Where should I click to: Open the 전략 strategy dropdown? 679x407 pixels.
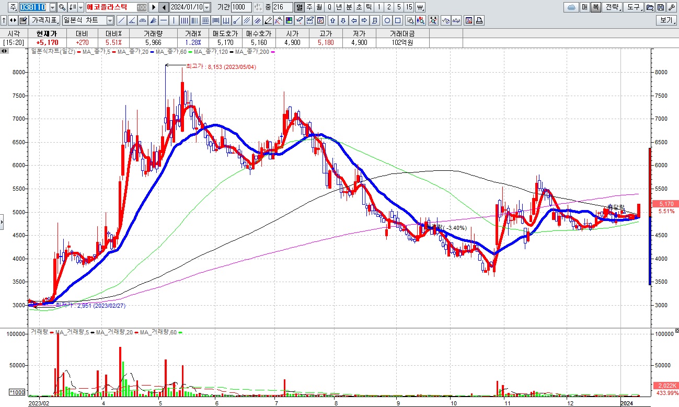pyautogui.click(x=612, y=7)
